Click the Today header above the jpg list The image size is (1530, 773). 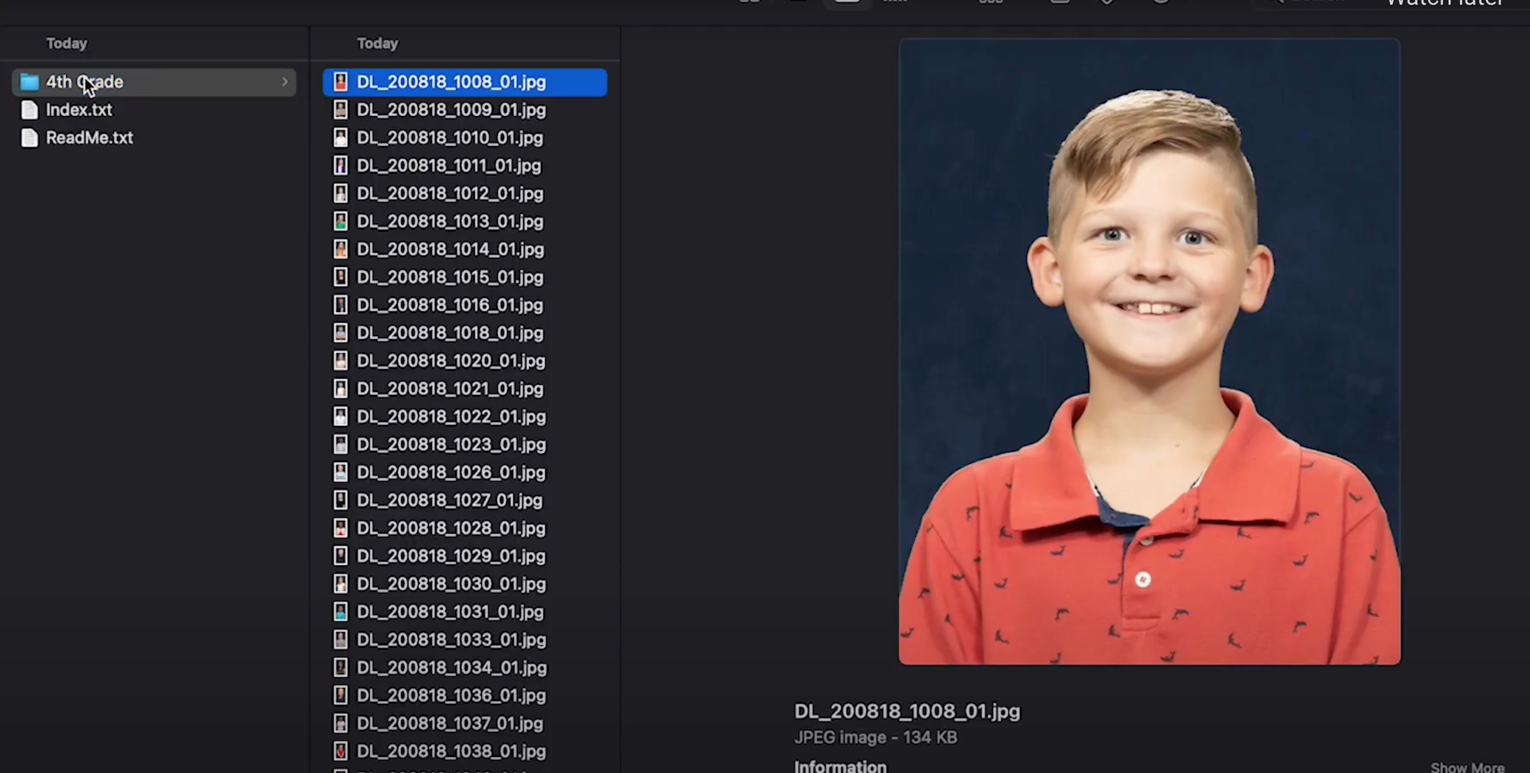(377, 43)
